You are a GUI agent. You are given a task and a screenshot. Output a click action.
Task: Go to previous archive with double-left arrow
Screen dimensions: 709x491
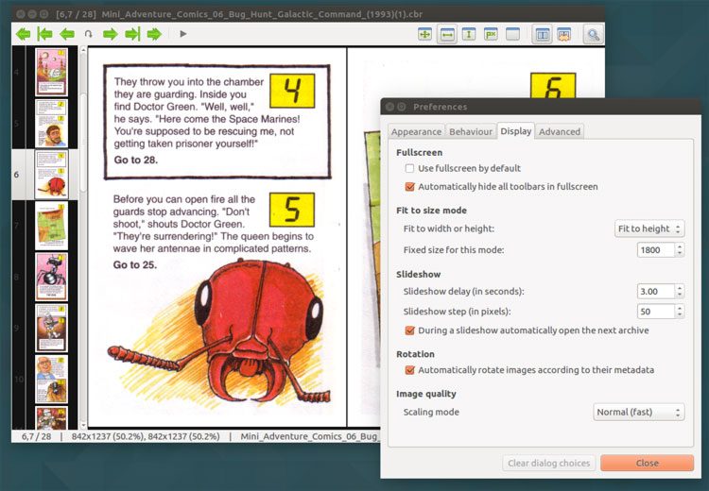[x=23, y=34]
